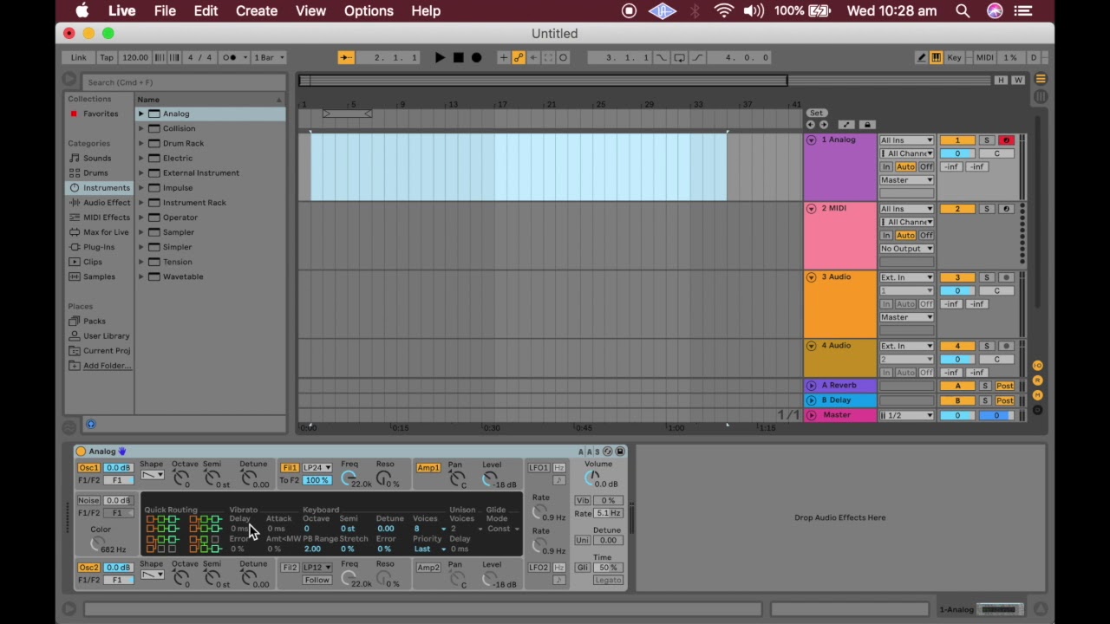Click the Re-Enable Automation arrow icon
The width and height of the screenshot is (1110, 624).
point(533,57)
